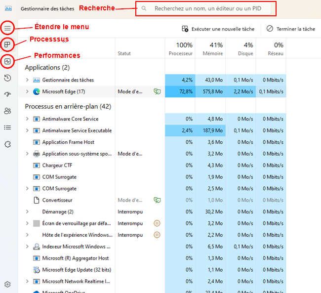Click the Convertisseur efficiency mode leaf icon
The image size is (321, 293).
click(157, 200)
